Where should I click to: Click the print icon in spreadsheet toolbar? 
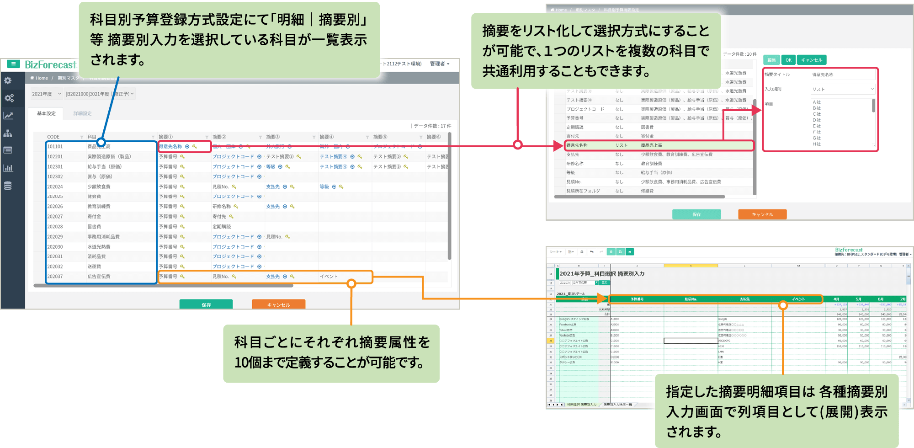pyautogui.click(x=582, y=252)
